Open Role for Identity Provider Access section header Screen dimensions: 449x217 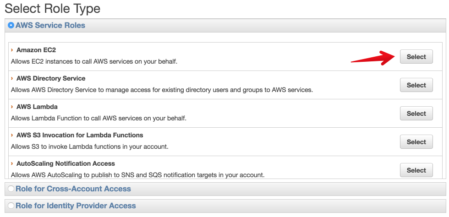click(x=76, y=206)
